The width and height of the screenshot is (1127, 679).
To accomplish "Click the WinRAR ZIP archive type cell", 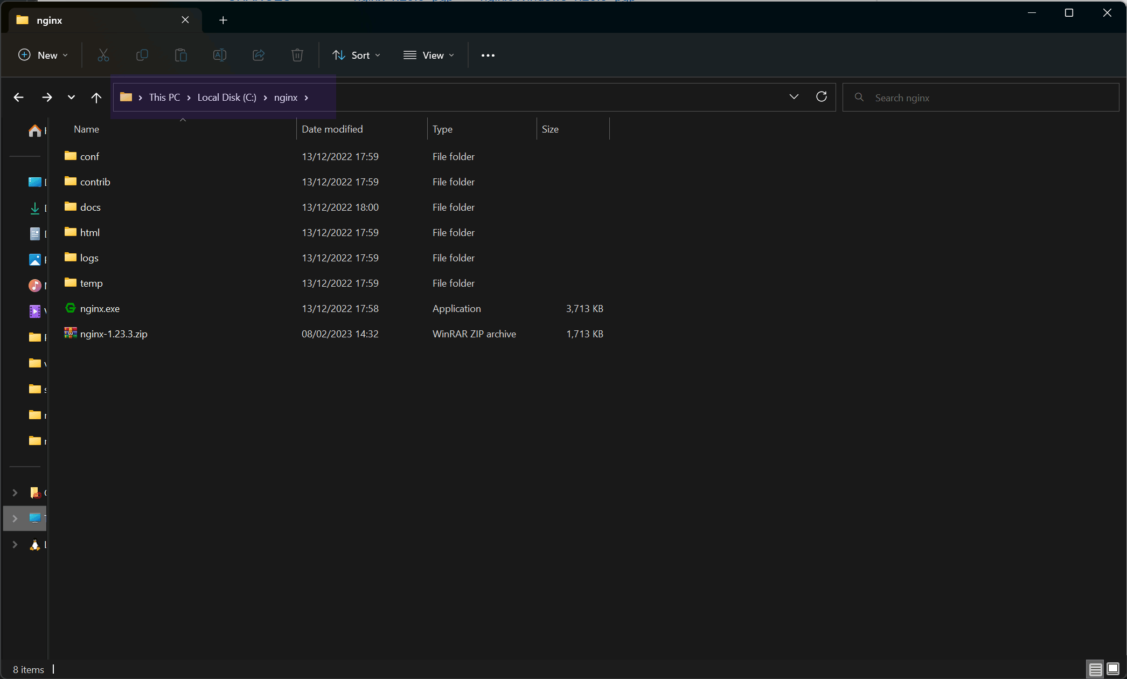I will tap(474, 334).
